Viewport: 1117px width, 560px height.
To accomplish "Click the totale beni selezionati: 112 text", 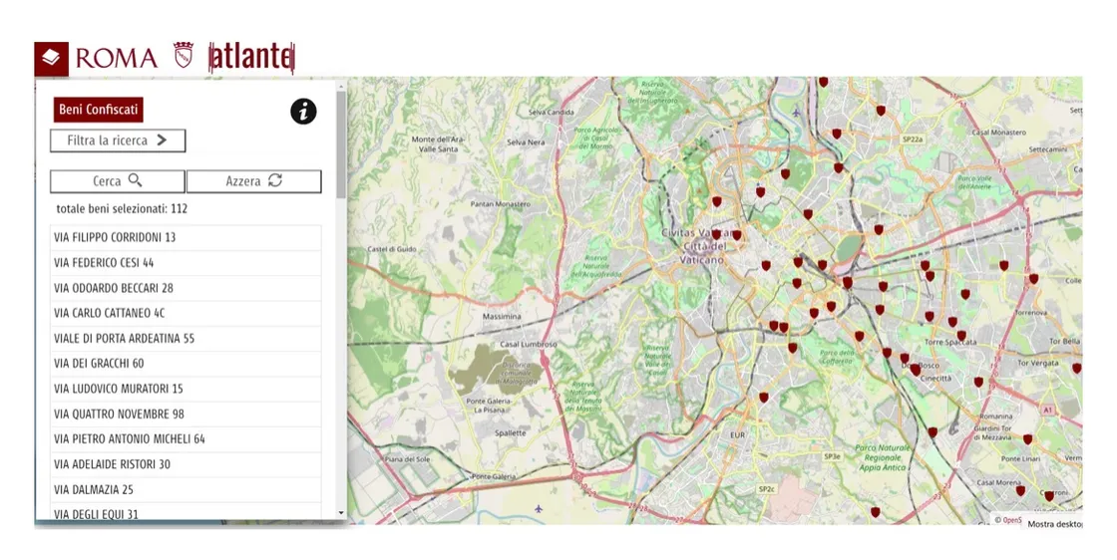I will tap(122, 209).
